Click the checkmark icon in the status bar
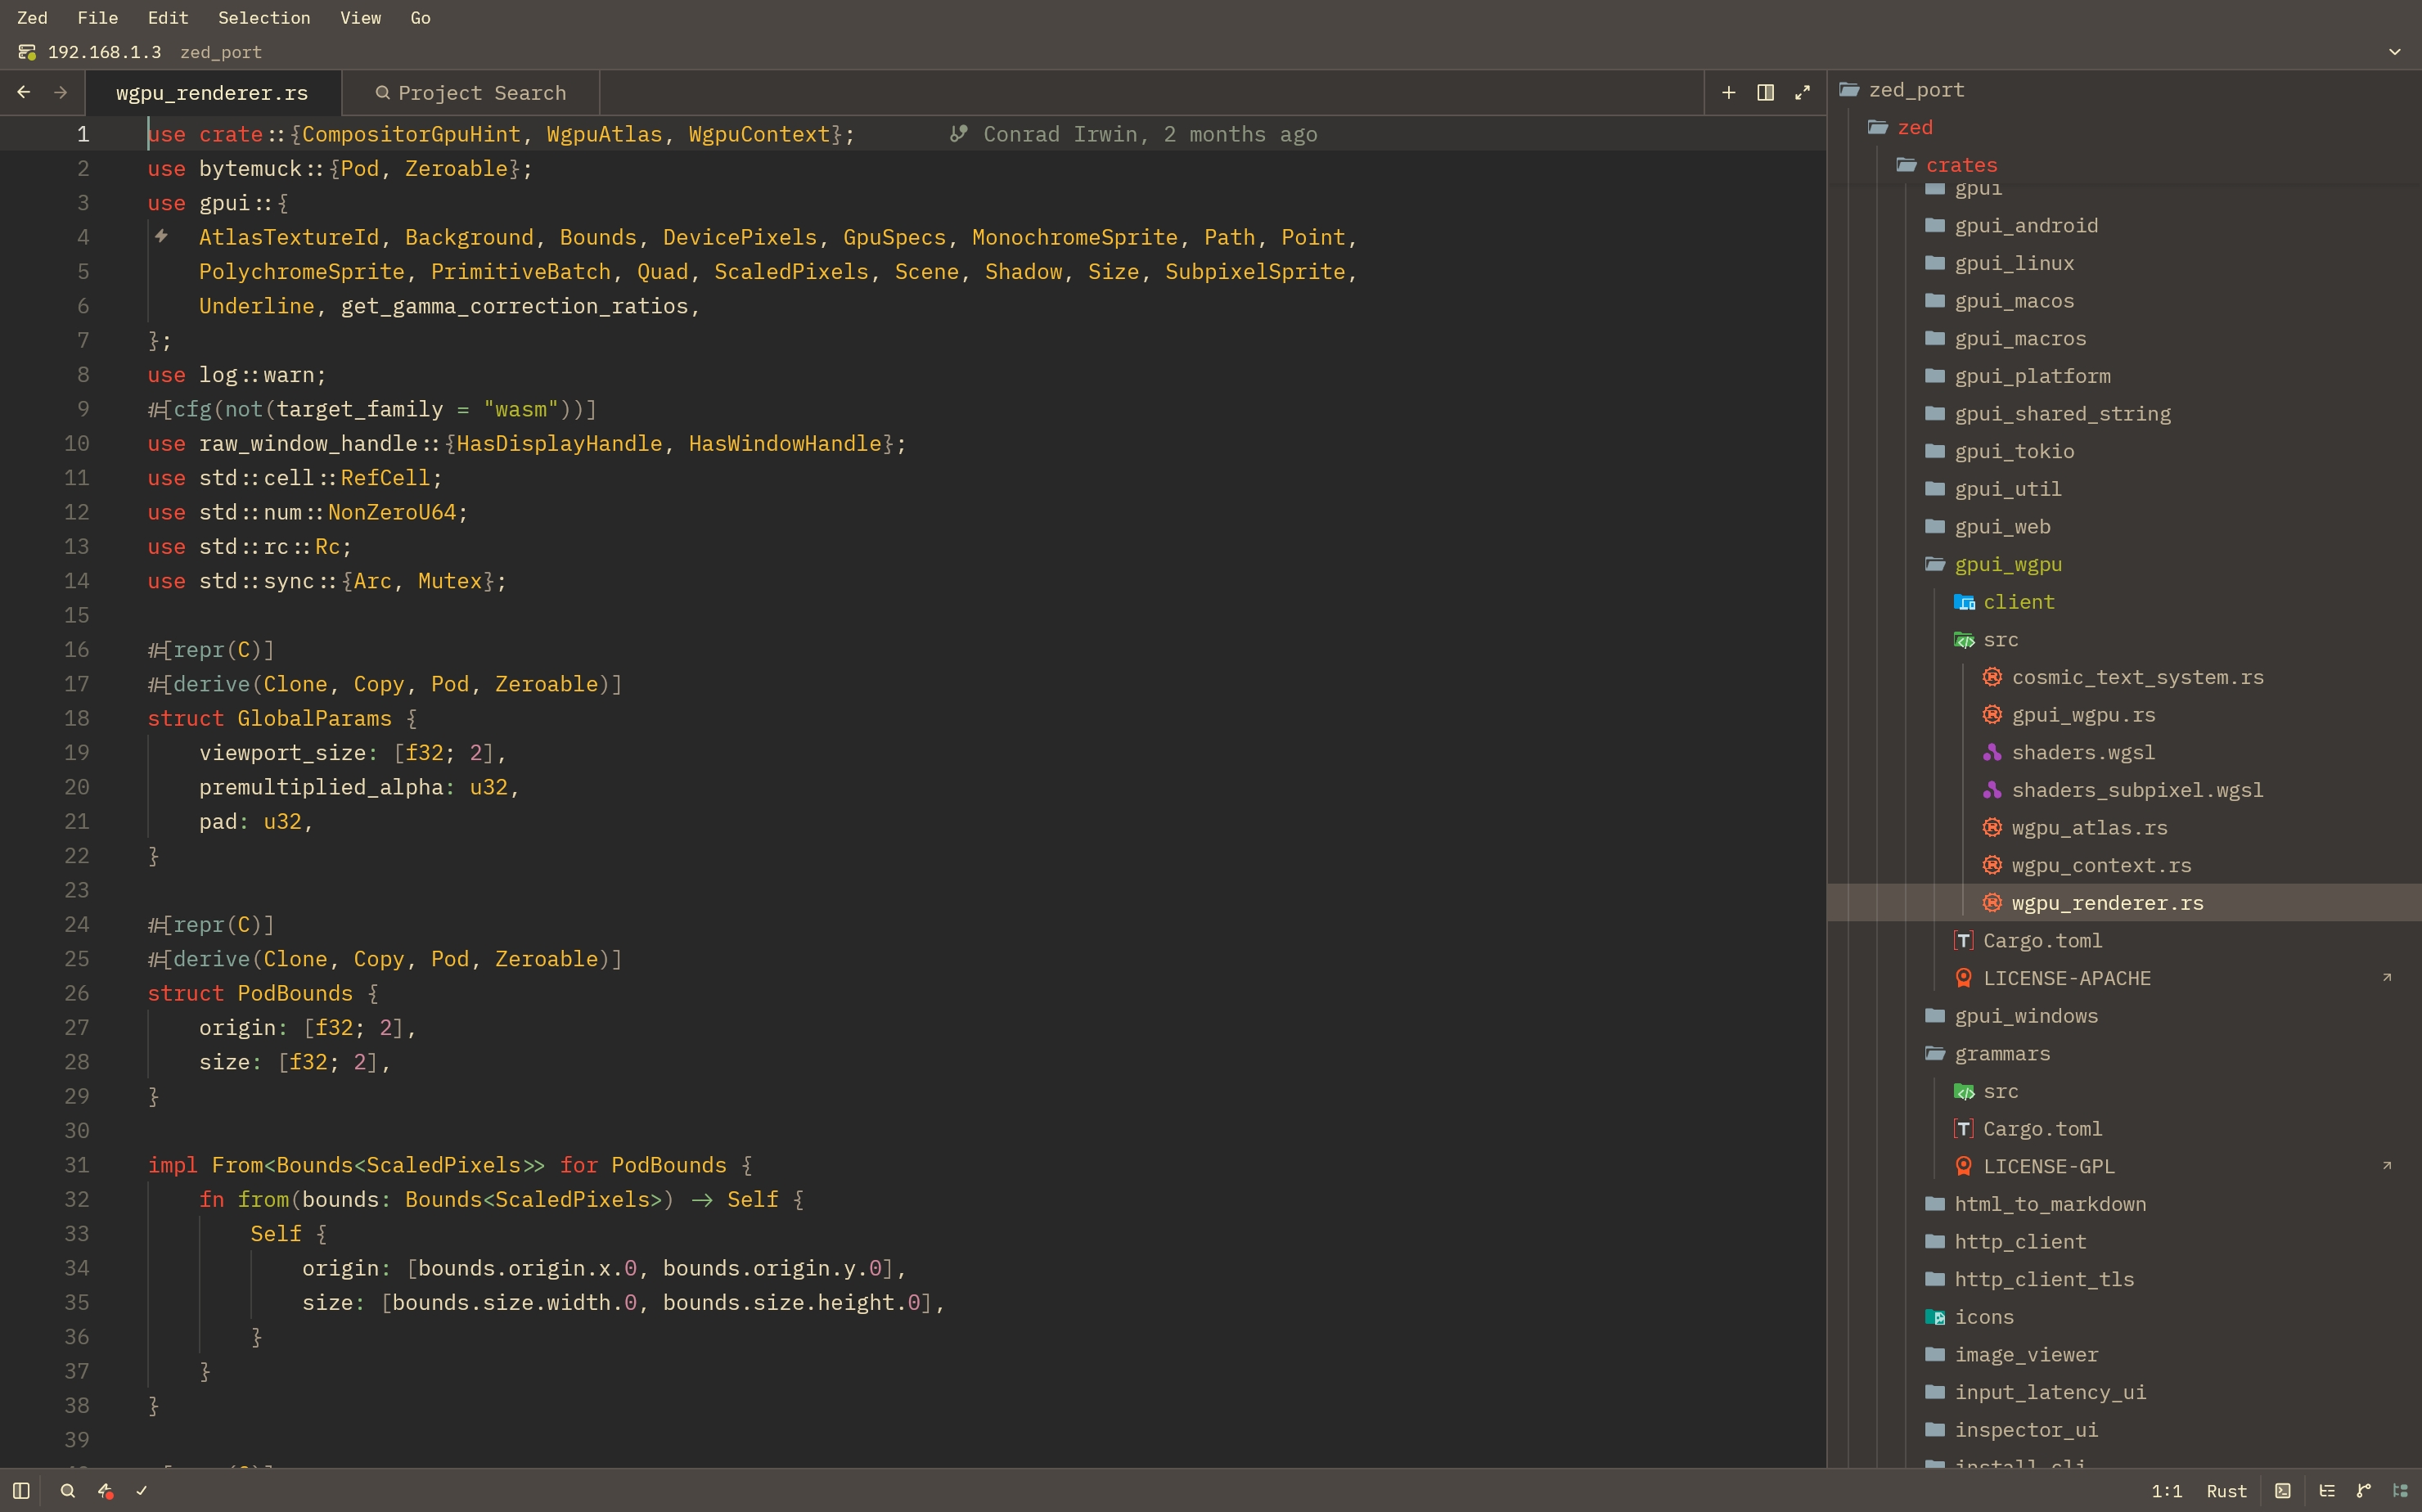This screenshot has width=2422, height=1512. [x=142, y=1490]
